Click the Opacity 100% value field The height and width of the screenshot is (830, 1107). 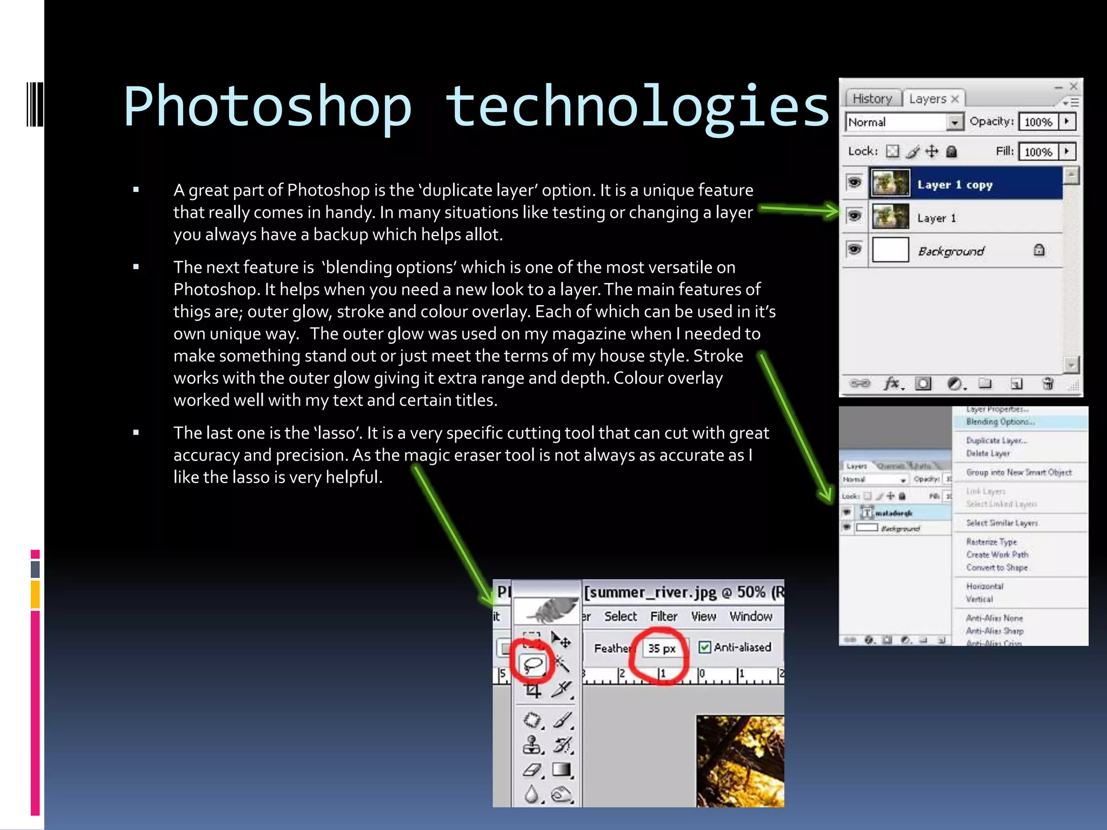(1038, 122)
